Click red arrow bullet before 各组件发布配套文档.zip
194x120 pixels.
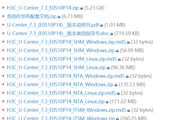(x=3, y=16)
